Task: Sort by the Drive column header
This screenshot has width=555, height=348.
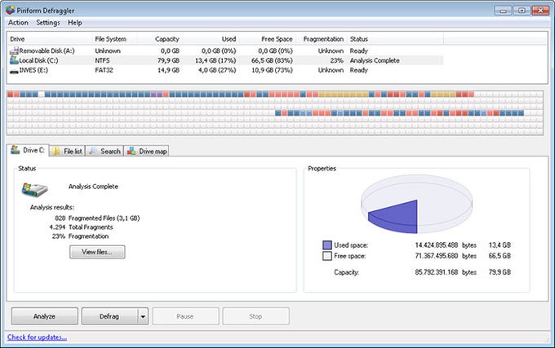Action: coord(50,39)
